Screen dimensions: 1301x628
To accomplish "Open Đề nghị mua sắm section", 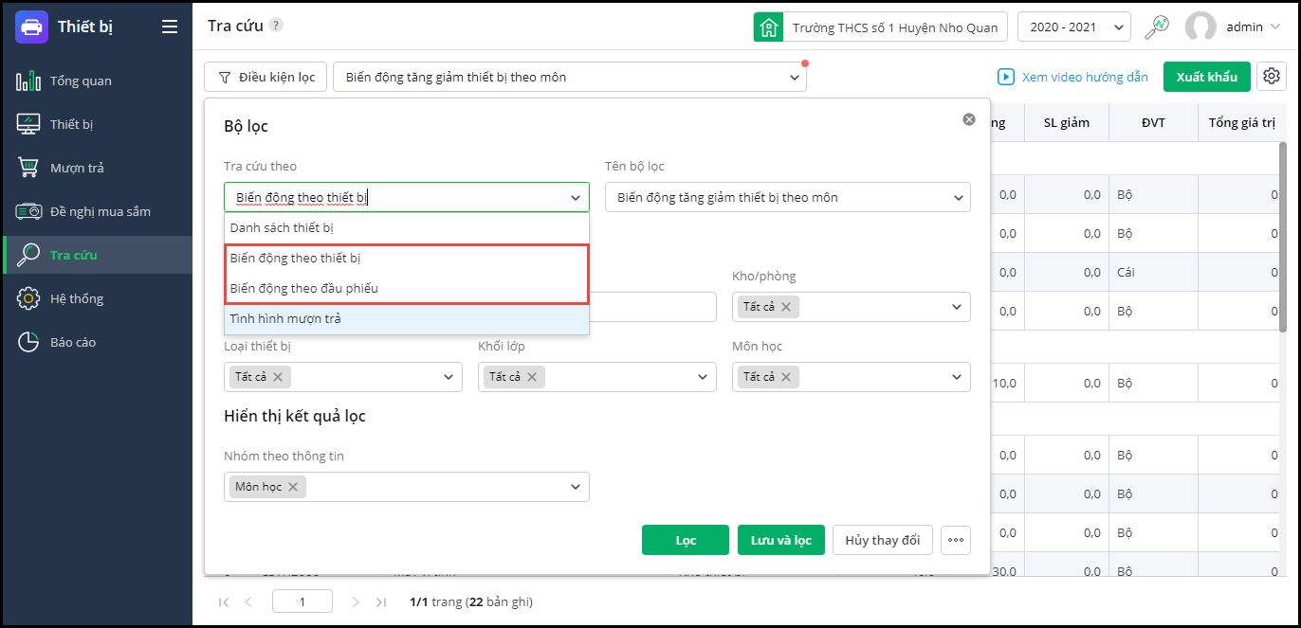I will 100,211.
